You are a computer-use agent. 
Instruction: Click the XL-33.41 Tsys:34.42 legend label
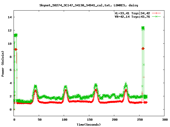tap(132, 13)
